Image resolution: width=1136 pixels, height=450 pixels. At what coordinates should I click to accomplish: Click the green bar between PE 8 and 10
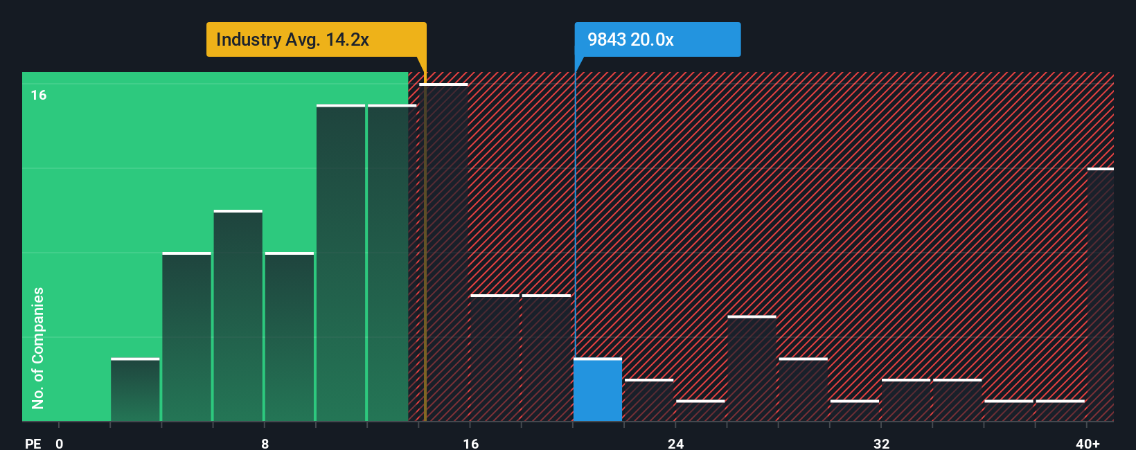290,337
